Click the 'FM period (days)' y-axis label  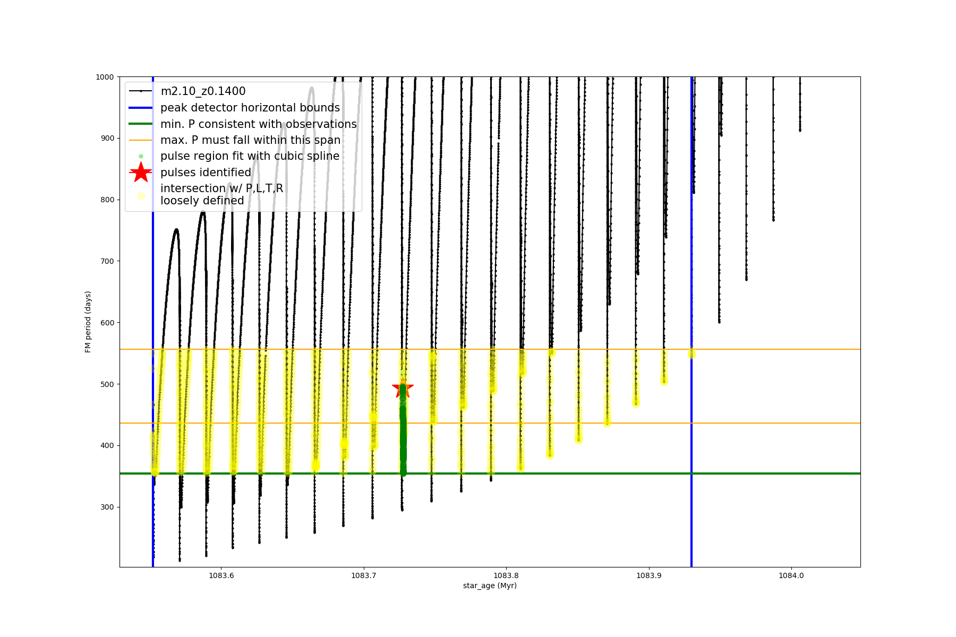tap(88, 322)
